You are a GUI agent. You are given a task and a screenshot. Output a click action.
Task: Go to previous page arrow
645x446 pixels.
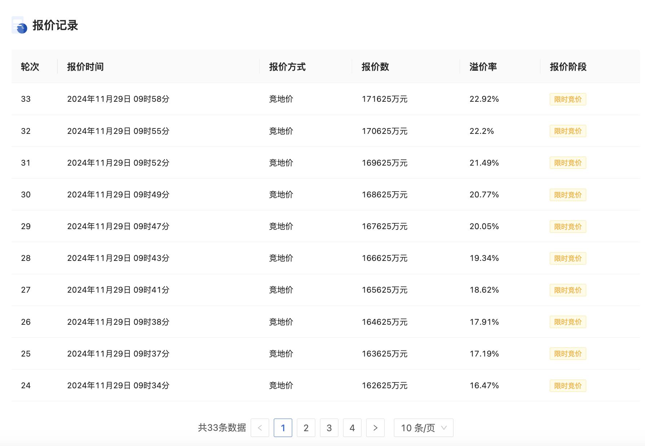[x=260, y=428]
